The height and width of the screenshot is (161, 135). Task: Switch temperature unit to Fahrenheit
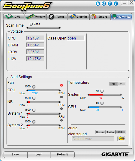[121, 84]
